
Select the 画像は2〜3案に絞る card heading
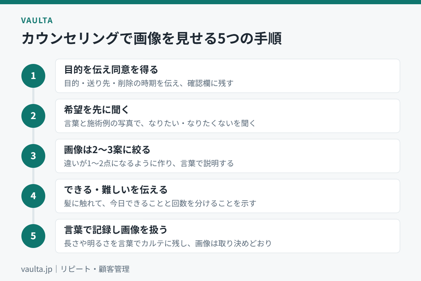coord(107,150)
